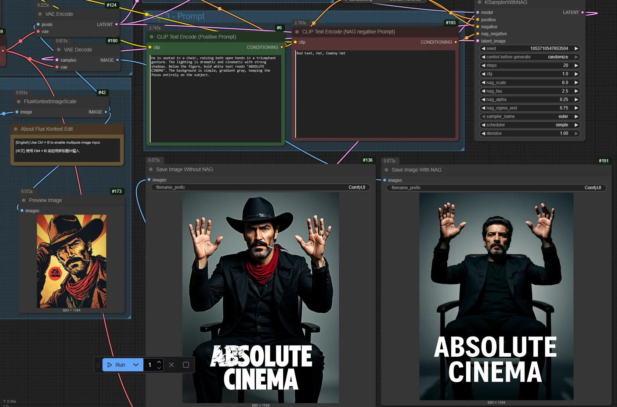The width and height of the screenshot is (617, 407).
Task: Click the NAG negative prompt text area
Action: (375, 94)
